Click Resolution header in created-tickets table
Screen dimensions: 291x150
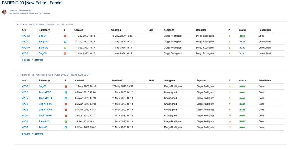[x=264, y=30]
